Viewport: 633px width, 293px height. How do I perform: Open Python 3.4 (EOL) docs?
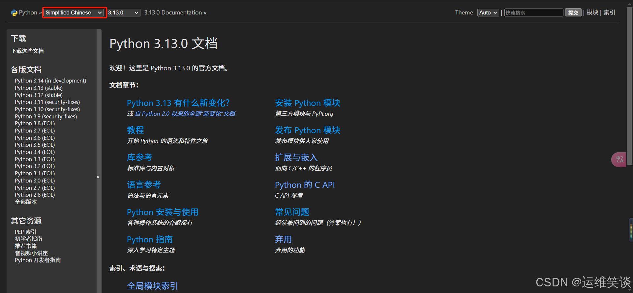coord(35,152)
